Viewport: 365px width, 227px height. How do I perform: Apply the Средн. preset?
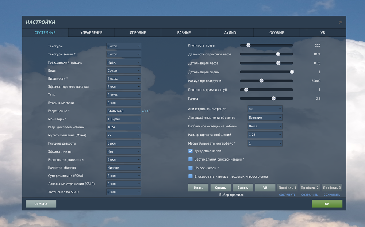click(220, 188)
